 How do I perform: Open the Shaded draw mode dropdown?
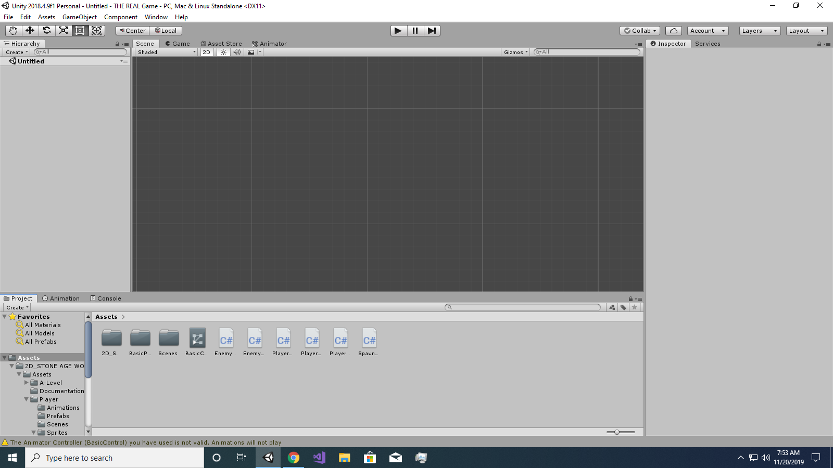tap(167, 52)
